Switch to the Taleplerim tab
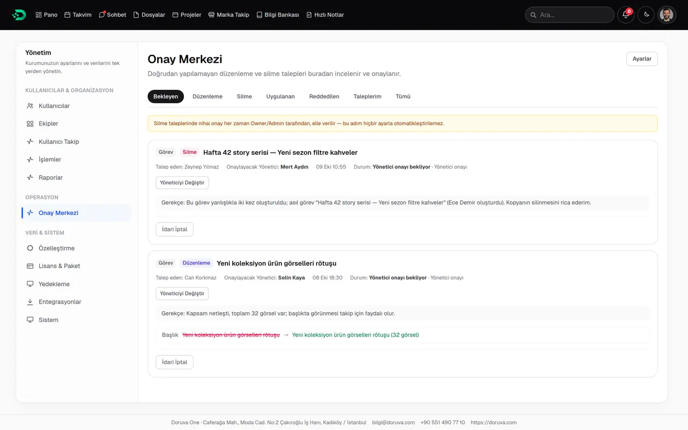Viewport: 688px width, 430px height. pyautogui.click(x=367, y=96)
